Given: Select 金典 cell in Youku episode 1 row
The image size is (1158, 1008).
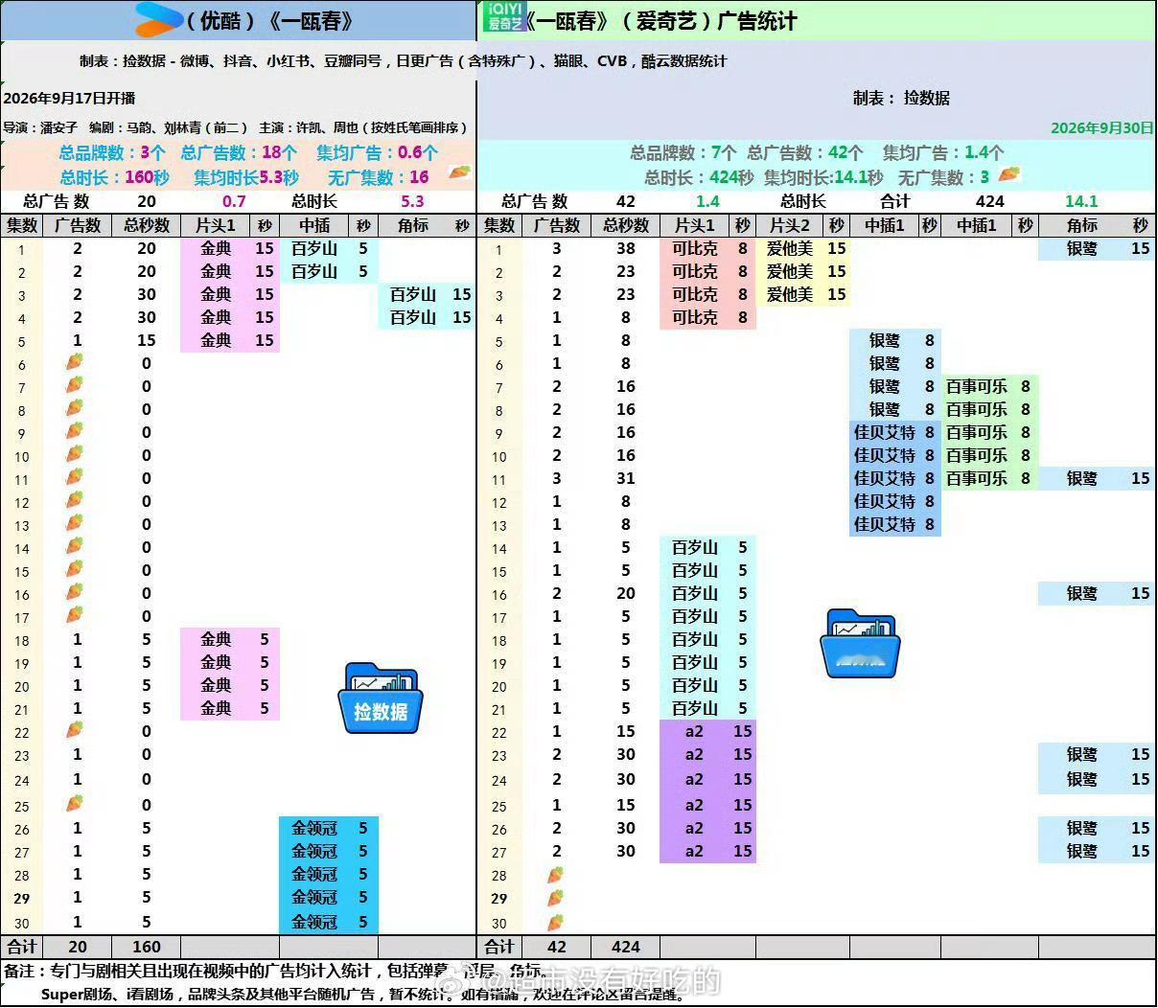Looking at the screenshot, I should 216,248.
